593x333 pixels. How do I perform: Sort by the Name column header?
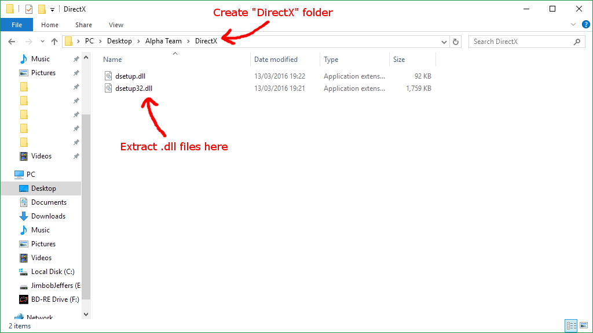point(112,60)
